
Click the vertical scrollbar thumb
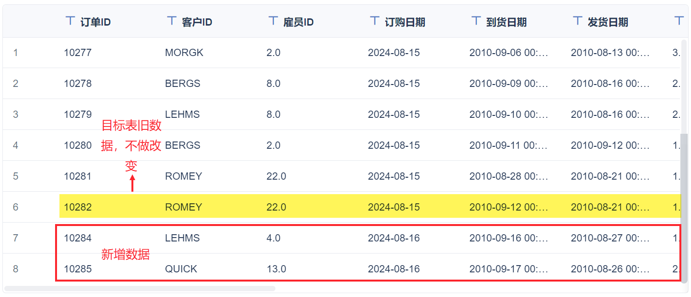[684, 208]
